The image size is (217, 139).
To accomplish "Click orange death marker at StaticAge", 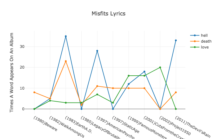I will tap(113, 88).
